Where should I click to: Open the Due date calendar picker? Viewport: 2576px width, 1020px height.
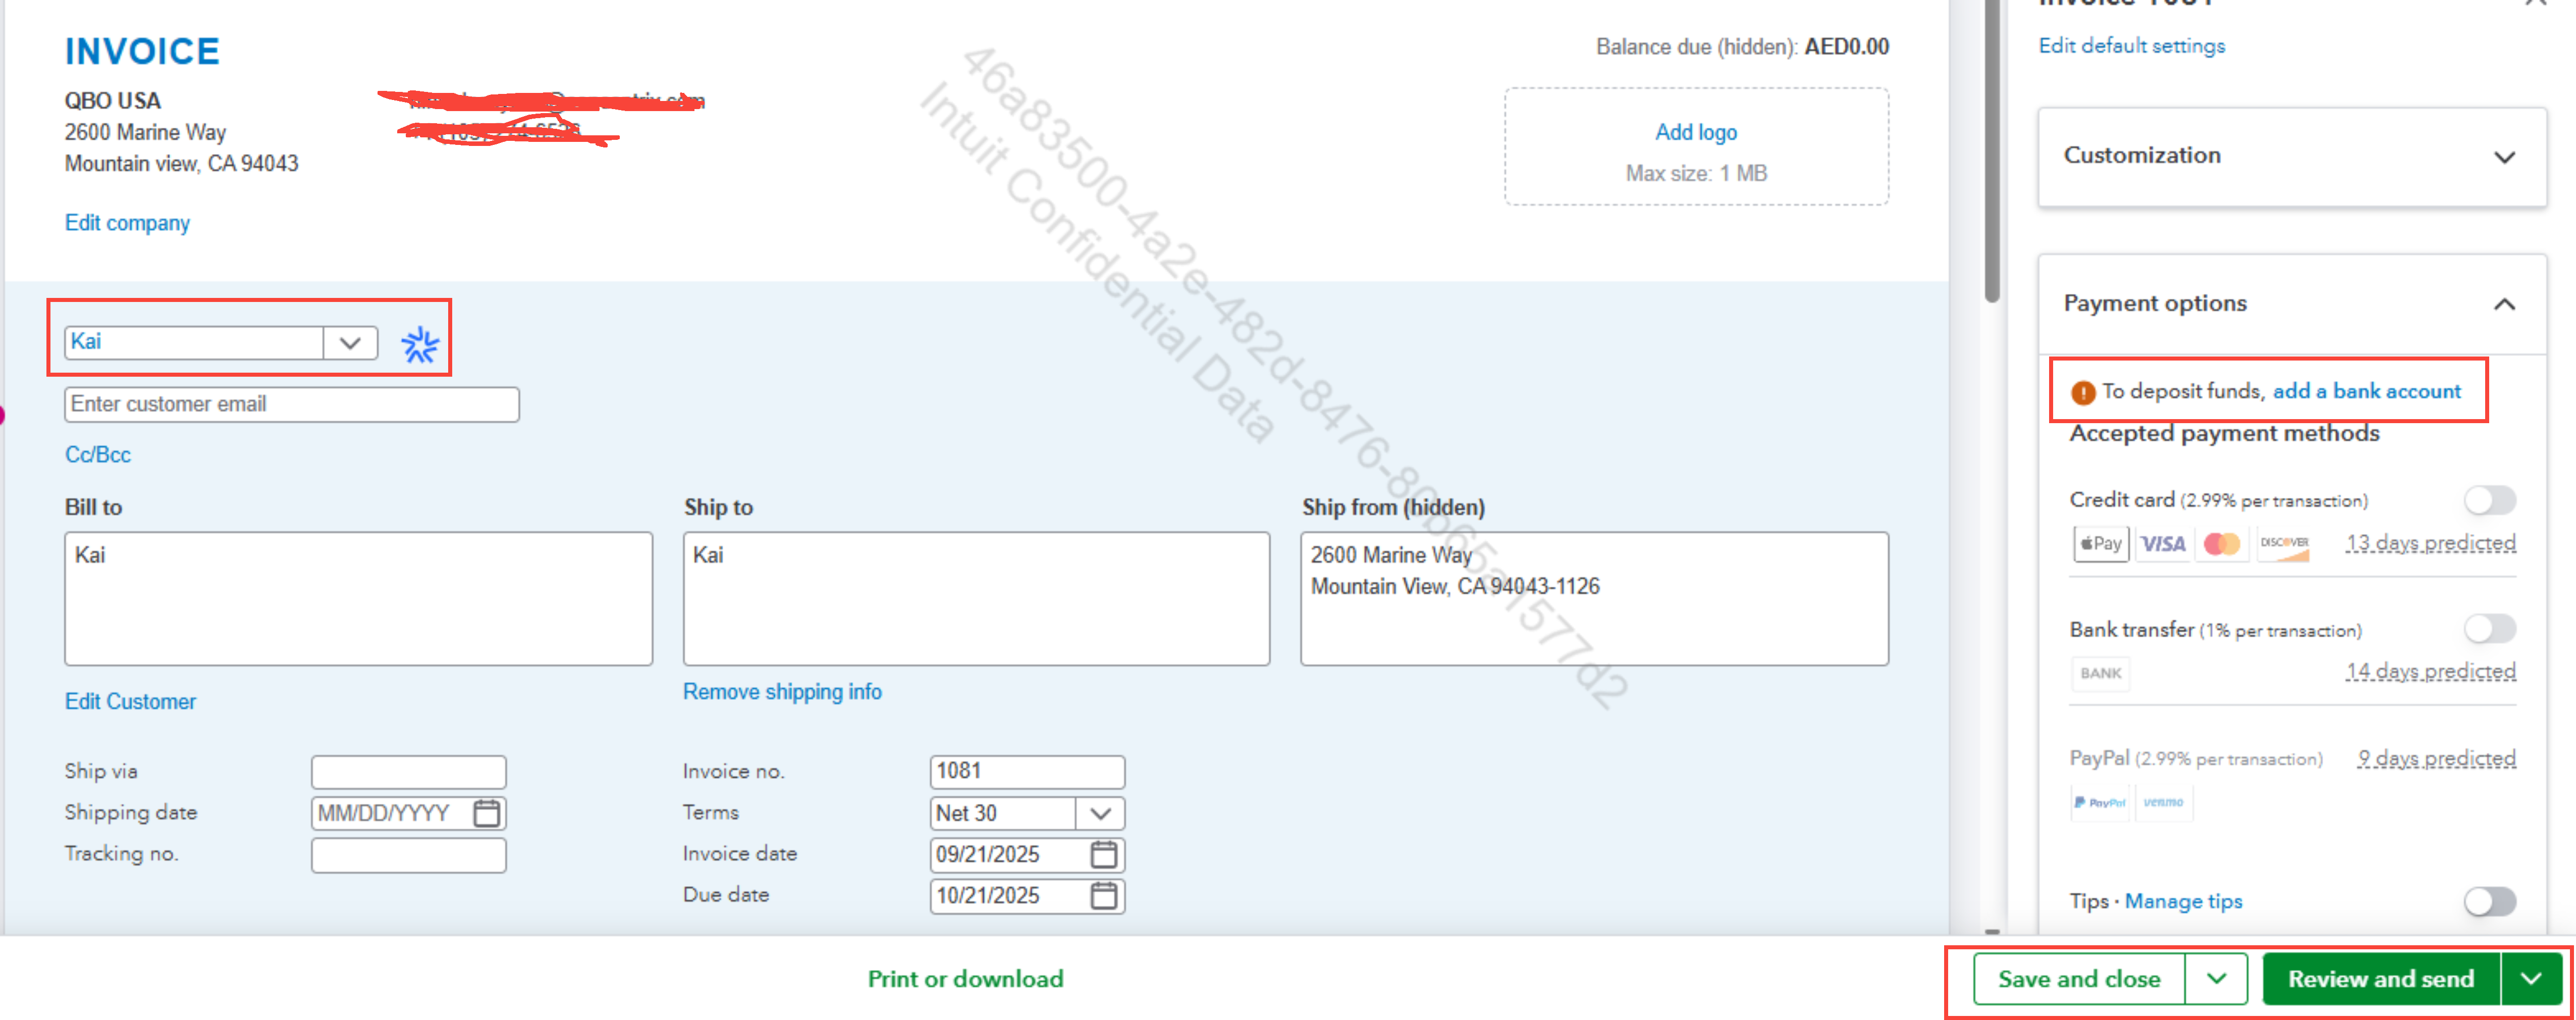click(1104, 895)
